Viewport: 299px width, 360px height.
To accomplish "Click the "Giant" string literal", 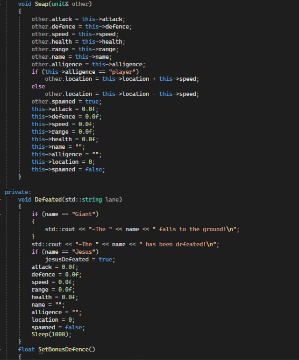I will [84, 214].
